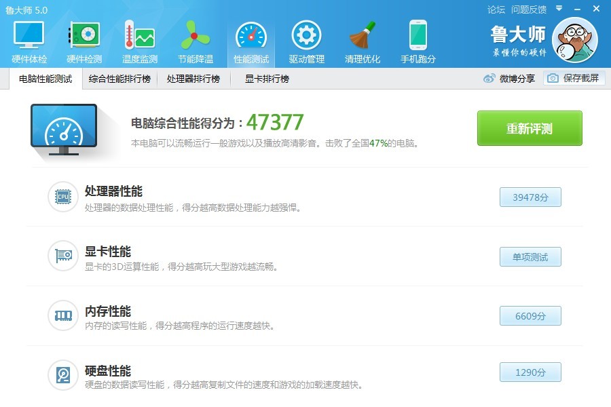
Task: Switch to 综合性能排行榜 tab
Action: [x=119, y=79]
